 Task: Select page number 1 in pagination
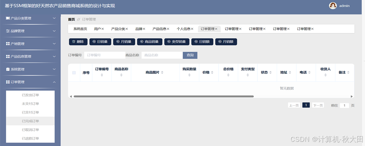tap(306, 105)
